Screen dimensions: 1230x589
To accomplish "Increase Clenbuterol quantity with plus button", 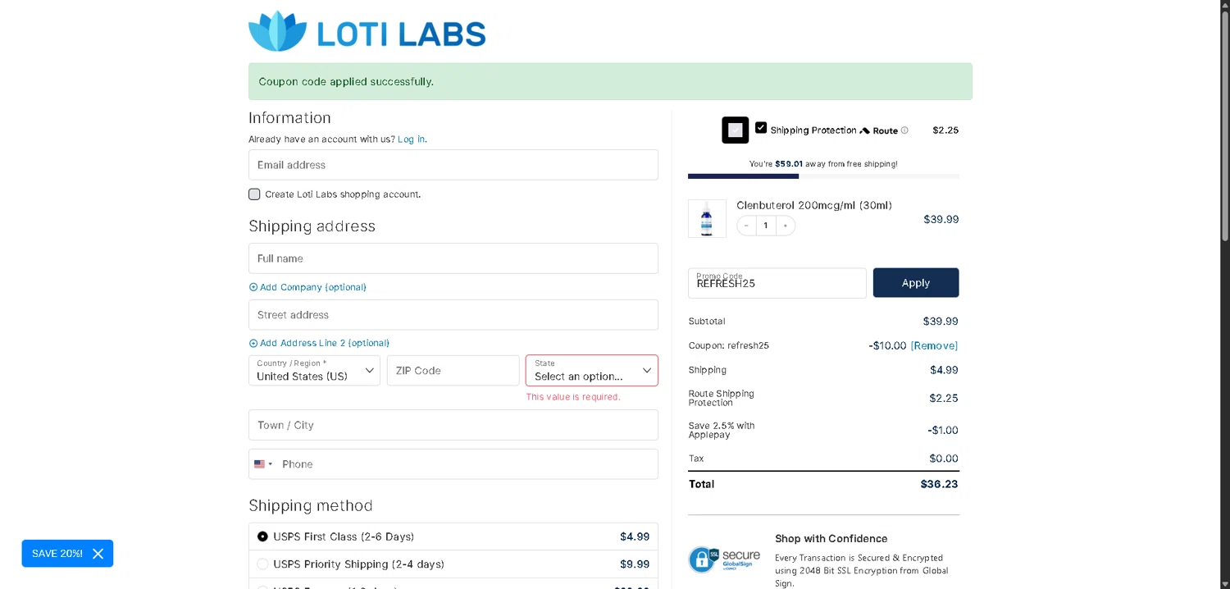I will pos(785,226).
